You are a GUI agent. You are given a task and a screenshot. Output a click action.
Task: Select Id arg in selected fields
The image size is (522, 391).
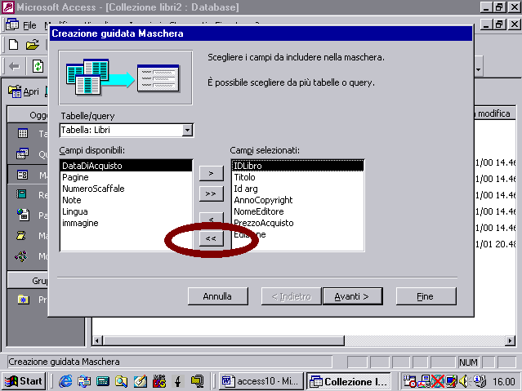(x=297, y=189)
